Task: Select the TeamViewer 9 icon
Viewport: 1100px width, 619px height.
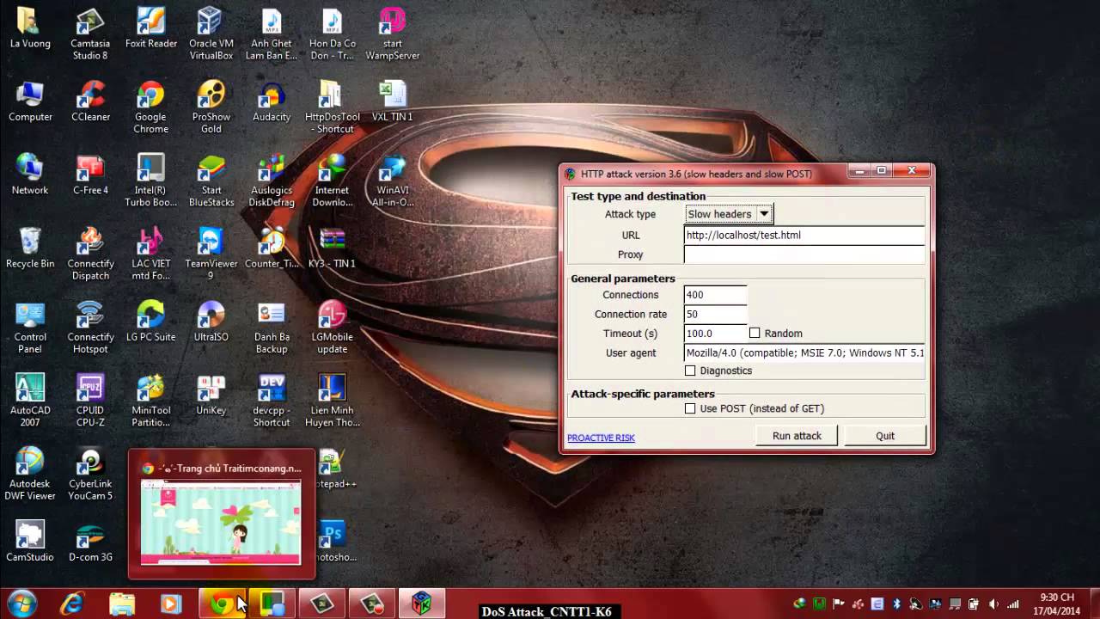Action: click(211, 254)
